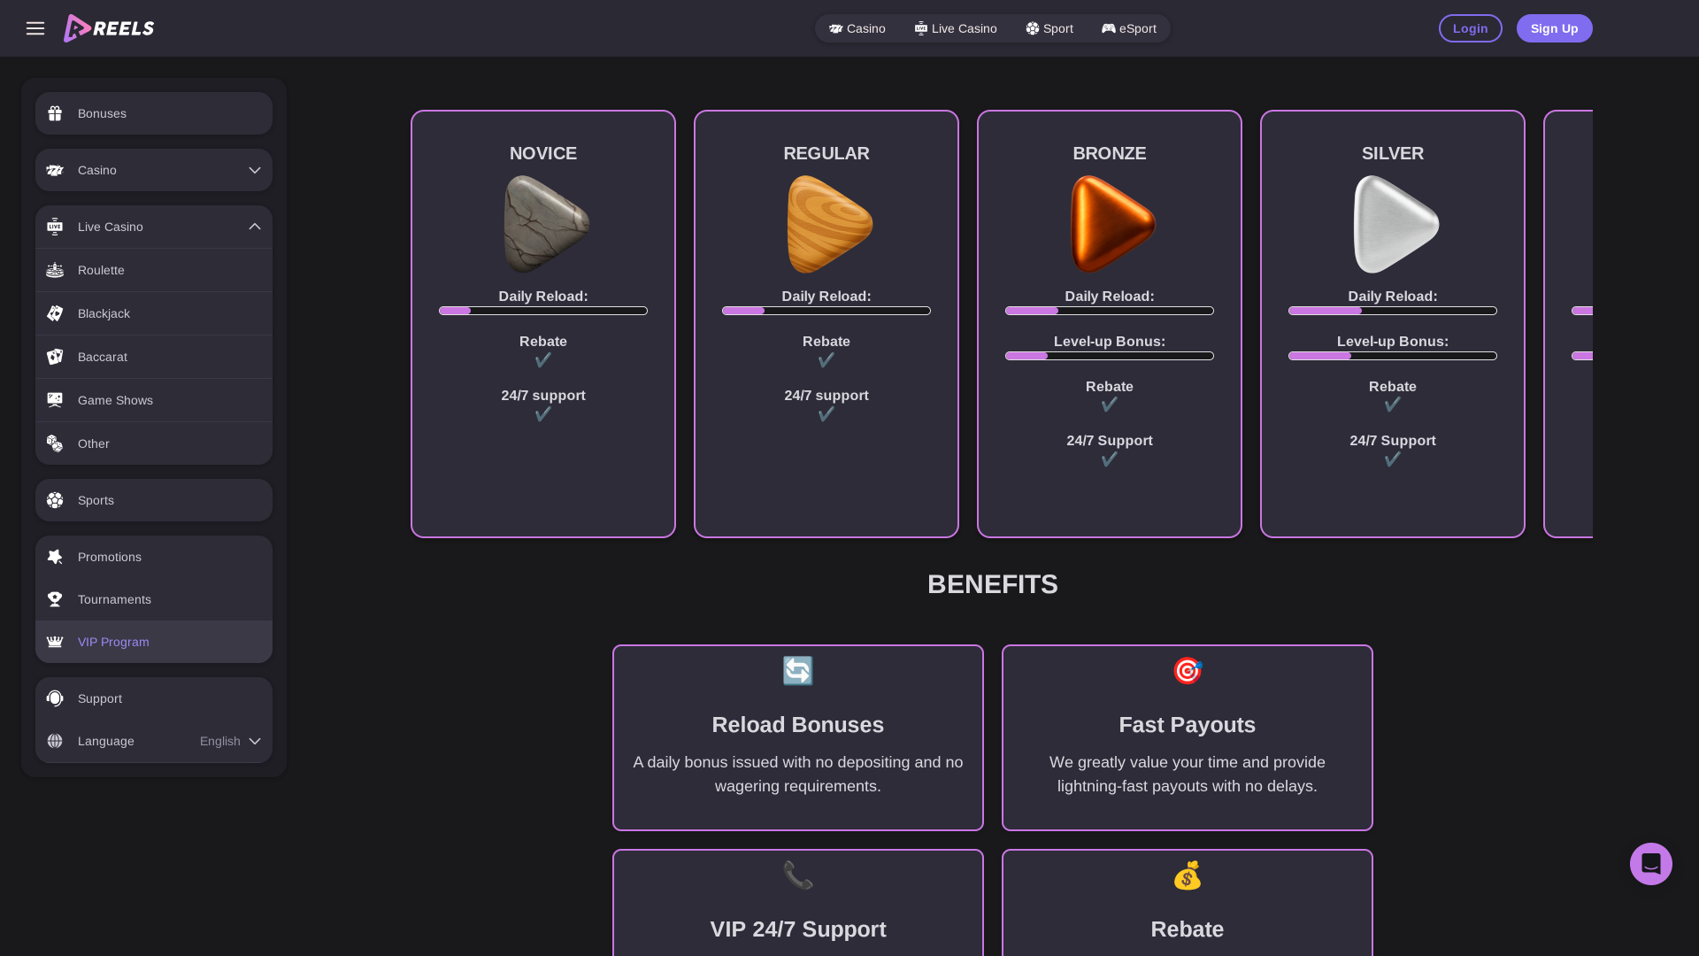1699x956 pixels.
Task: Switch to the Sport tab in top navigation
Action: pos(1049,27)
